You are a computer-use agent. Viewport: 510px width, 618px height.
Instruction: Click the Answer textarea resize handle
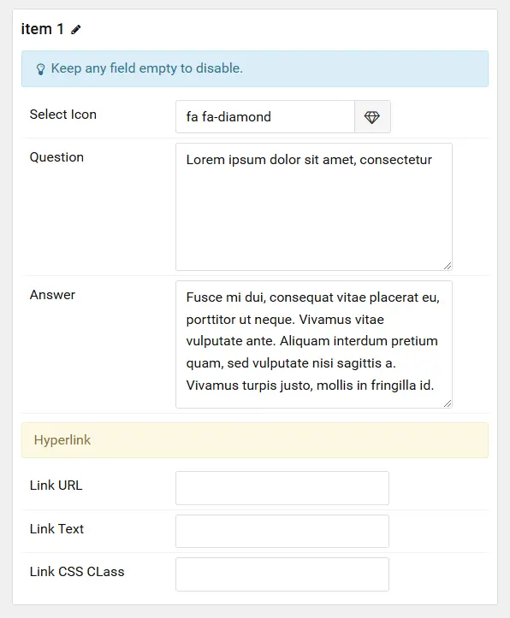pyautogui.click(x=448, y=403)
